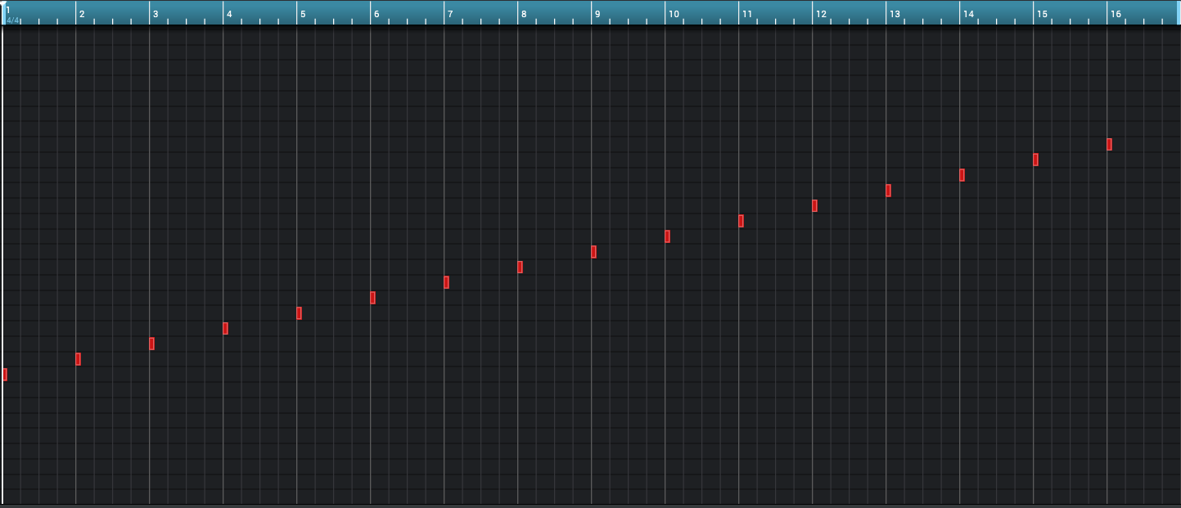
Task: Click bar 3 marker in timeline ruler
Action: point(156,14)
